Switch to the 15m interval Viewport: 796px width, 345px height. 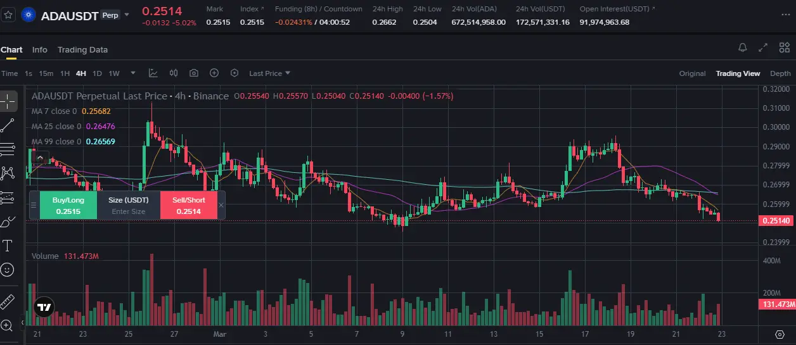click(46, 73)
